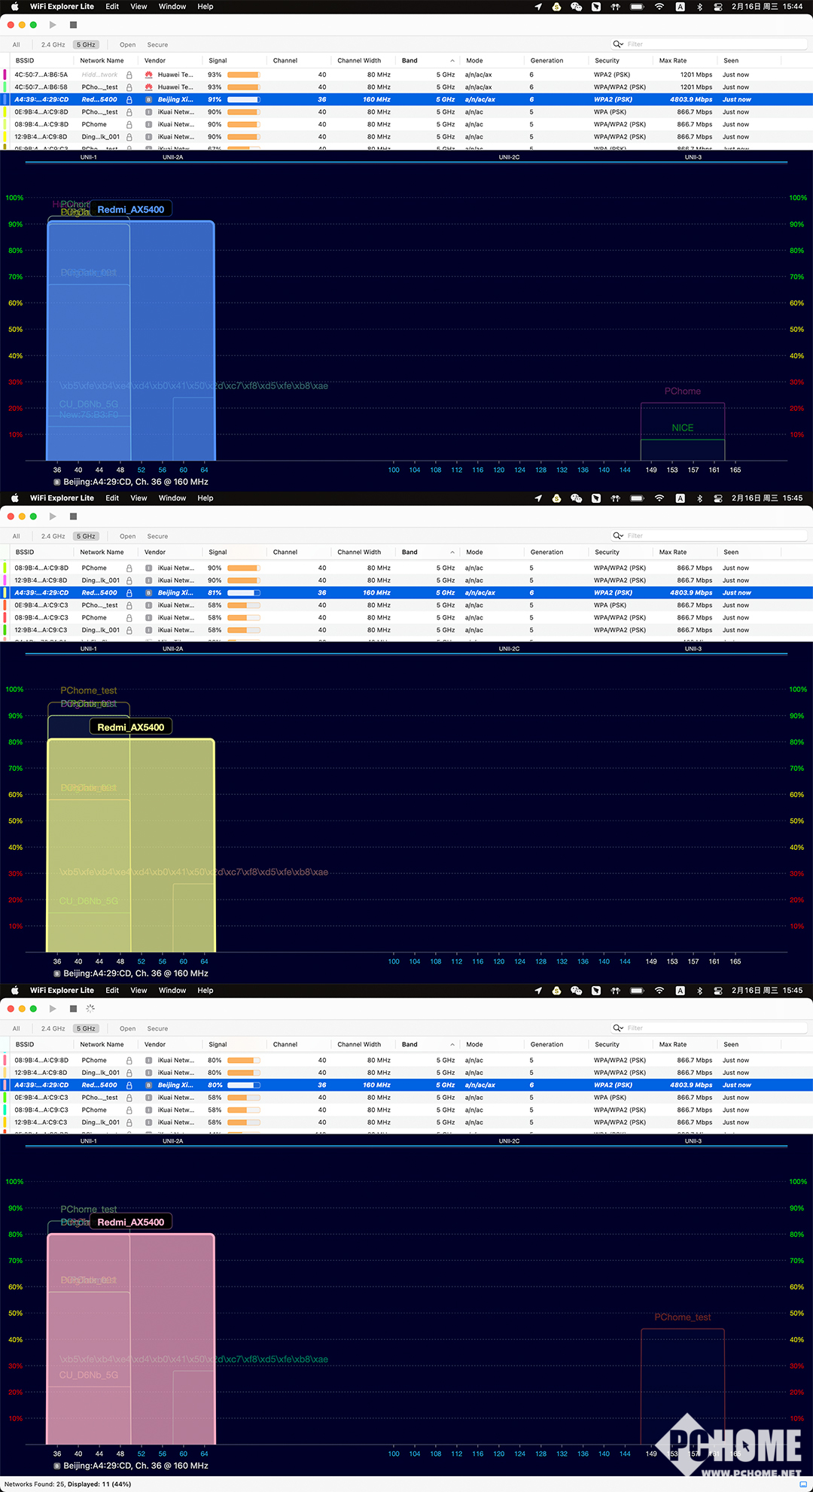The height and width of the screenshot is (1492, 813).
Task: Click the lock icon on the Redmi row at 91%
Action: 129,99
